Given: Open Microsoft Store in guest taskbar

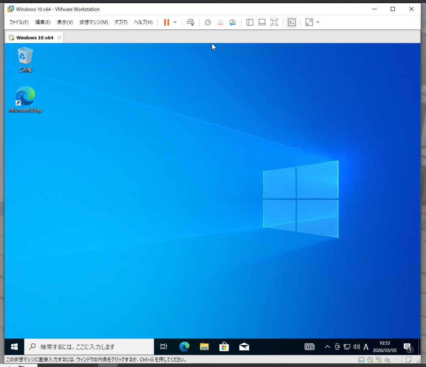Looking at the screenshot, I should point(224,347).
